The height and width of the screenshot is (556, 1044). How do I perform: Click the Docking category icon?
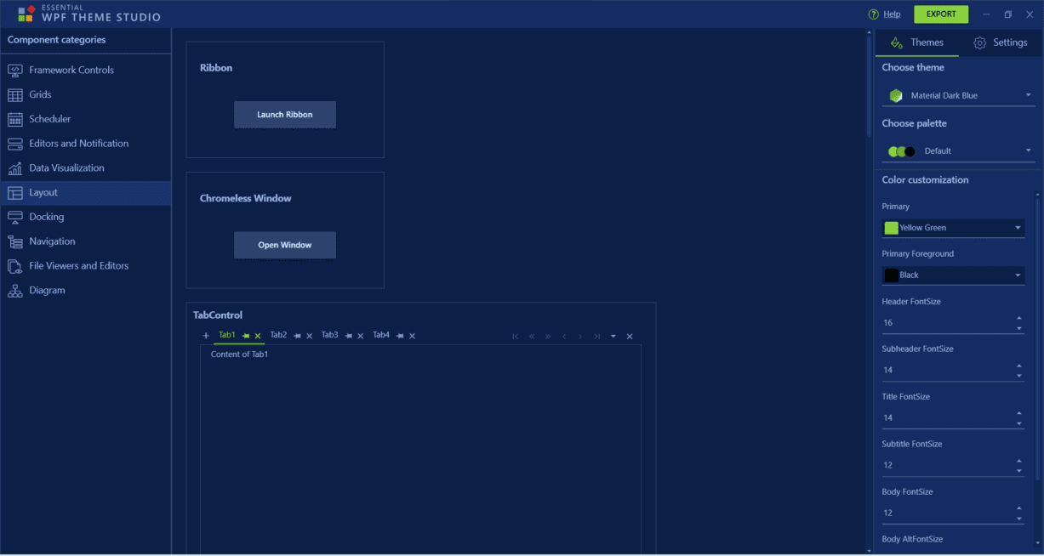pos(15,217)
